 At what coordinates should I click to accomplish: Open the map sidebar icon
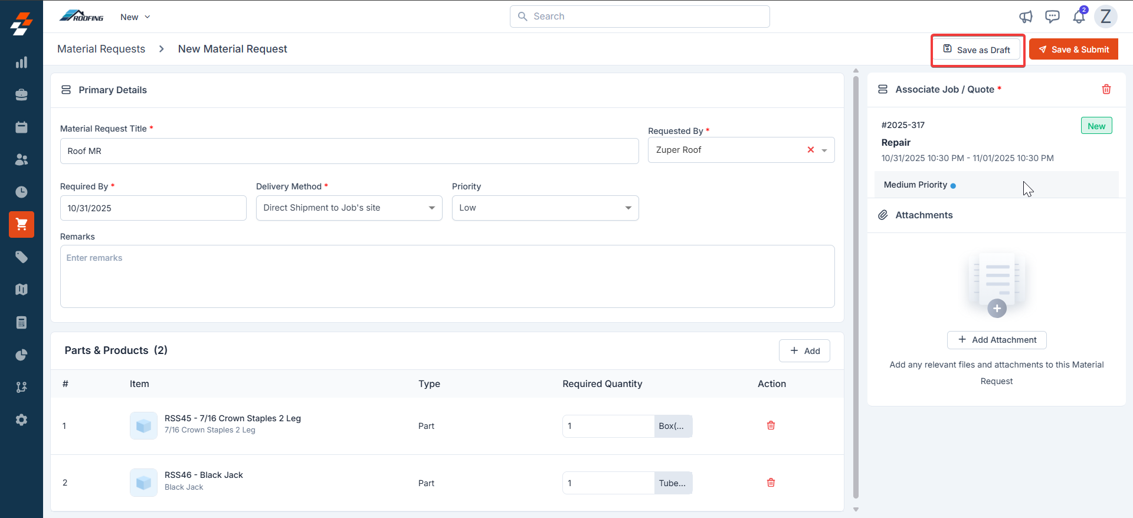21,290
